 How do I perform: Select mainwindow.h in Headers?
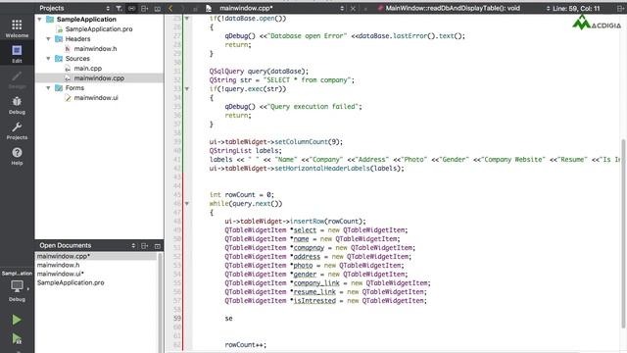(95, 48)
